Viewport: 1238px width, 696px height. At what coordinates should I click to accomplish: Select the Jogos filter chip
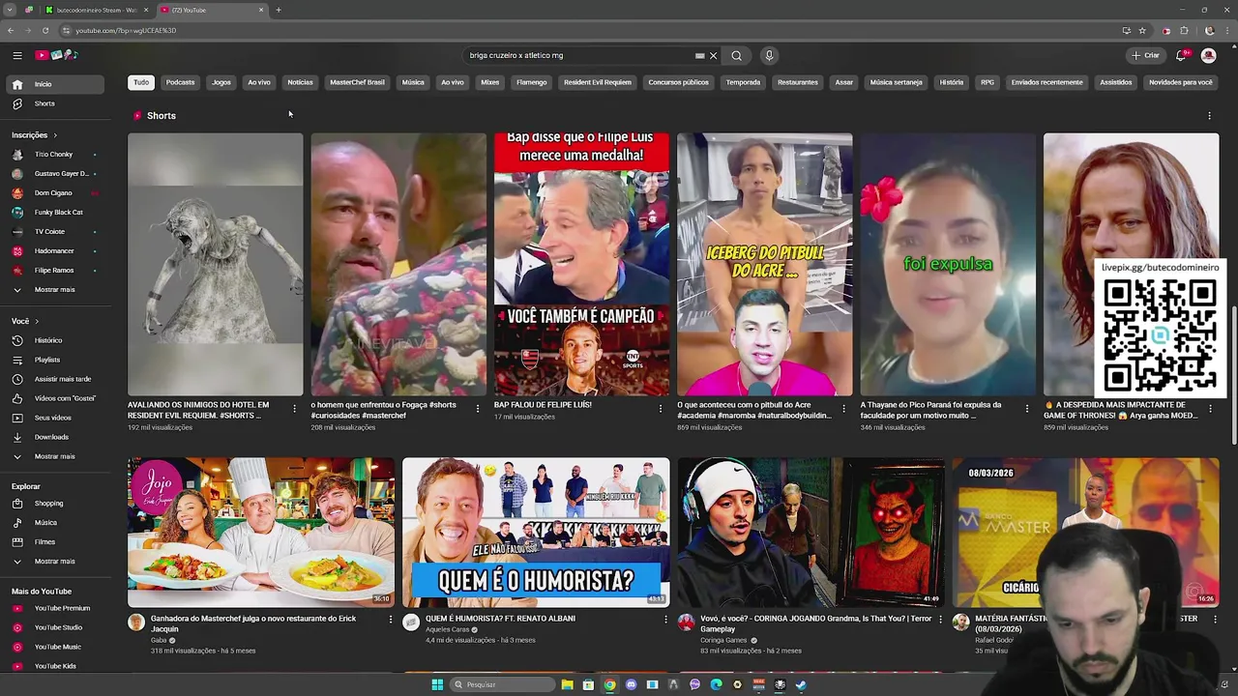pos(221,82)
